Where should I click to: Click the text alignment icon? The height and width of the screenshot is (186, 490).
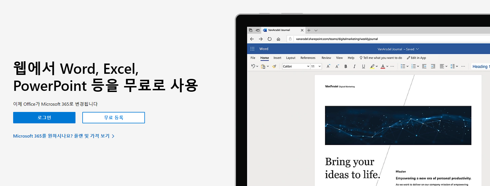click(x=442, y=66)
